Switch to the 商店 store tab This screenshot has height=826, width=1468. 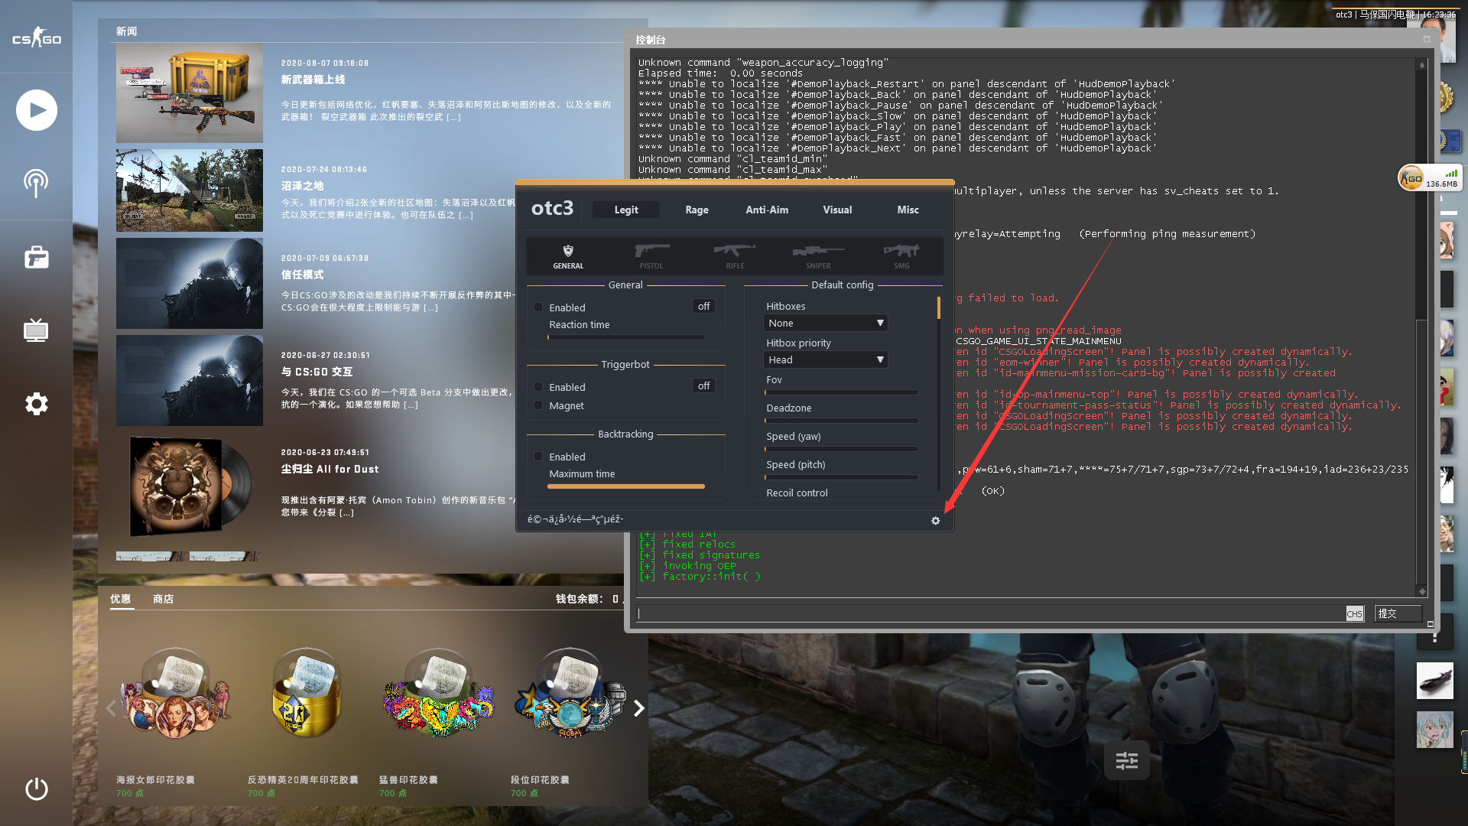tap(164, 599)
